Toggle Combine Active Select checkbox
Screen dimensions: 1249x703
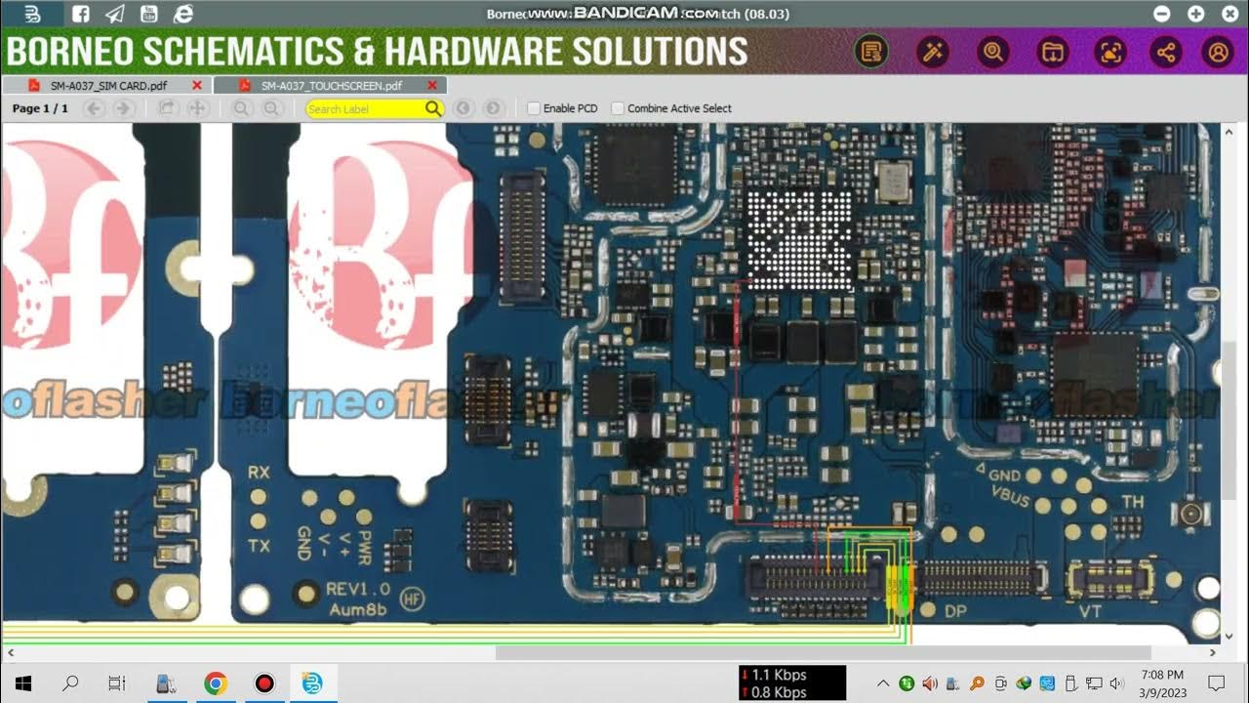coord(618,108)
